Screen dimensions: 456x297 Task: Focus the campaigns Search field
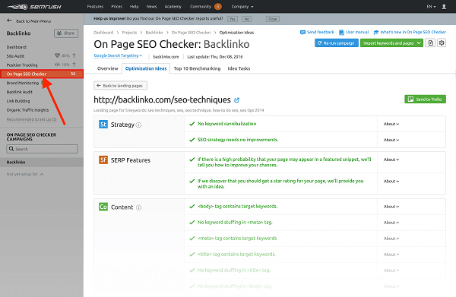coord(42,149)
